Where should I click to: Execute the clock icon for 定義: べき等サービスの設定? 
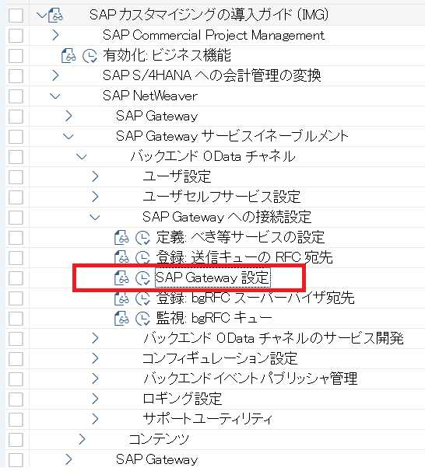tap(142, 238)
